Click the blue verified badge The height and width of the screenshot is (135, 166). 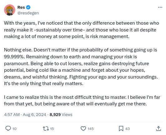pyautogui.click(x=28, y=7)
